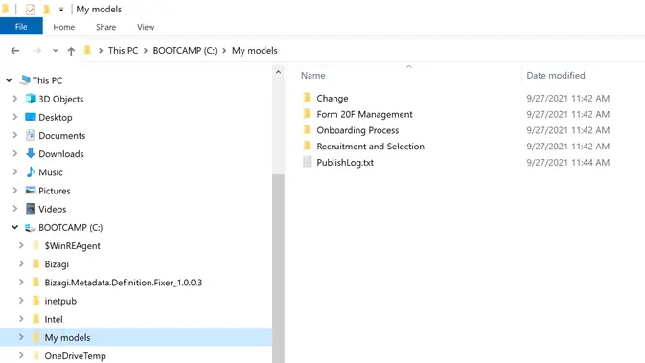Image resolution: width=645 pixels, height=363 pixels.
Task: Select the Pictures icon in tree
Action: pyautogui.click(x=31, y=190)
